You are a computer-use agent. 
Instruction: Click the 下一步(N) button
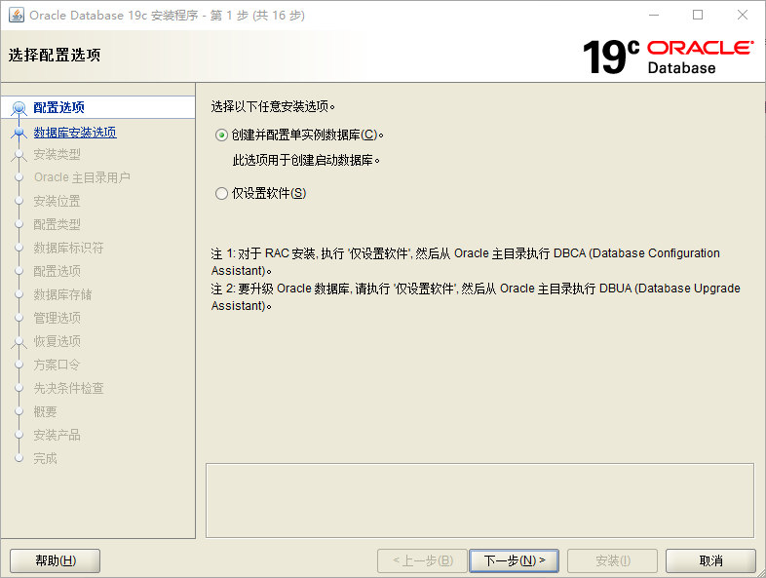point(514,560)
